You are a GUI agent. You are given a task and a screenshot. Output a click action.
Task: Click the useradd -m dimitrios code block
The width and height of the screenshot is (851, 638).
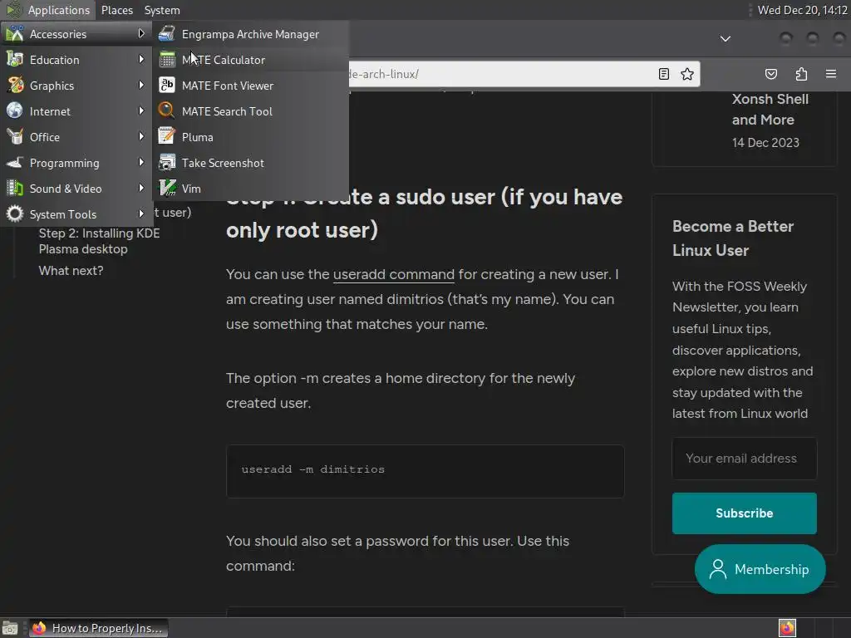[425, 471]
